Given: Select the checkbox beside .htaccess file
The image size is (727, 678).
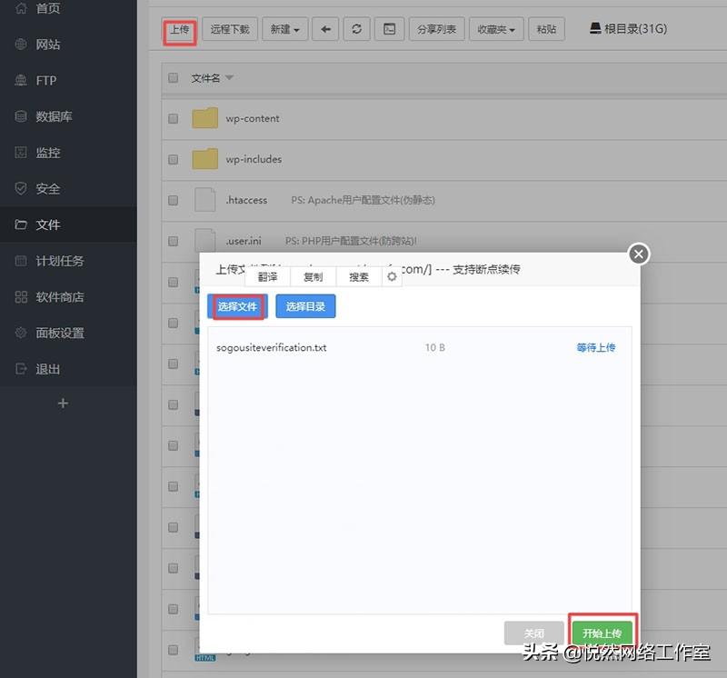Looking at the screenshot, I should click(x=172, y=199).
